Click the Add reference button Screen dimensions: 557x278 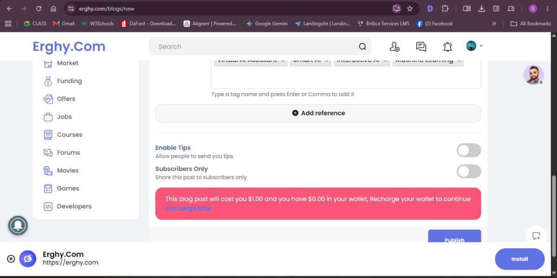click(x=318, y=113)
